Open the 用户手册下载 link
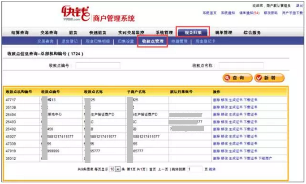The width and height of the screenshot is (306, 184). point(293,13)
